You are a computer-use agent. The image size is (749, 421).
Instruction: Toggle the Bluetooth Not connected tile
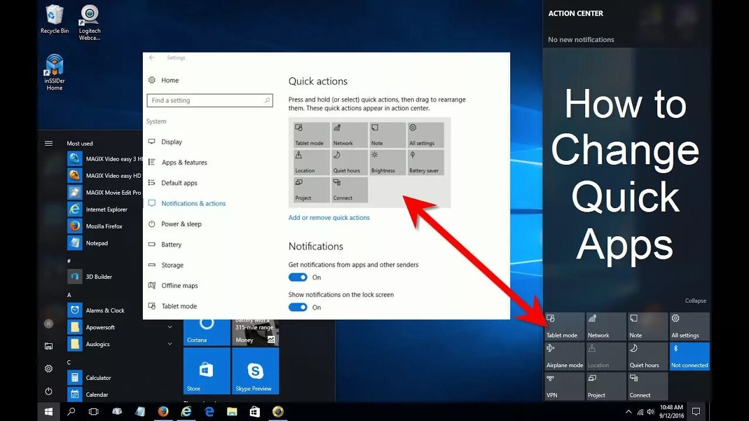[x=690, y=356]
